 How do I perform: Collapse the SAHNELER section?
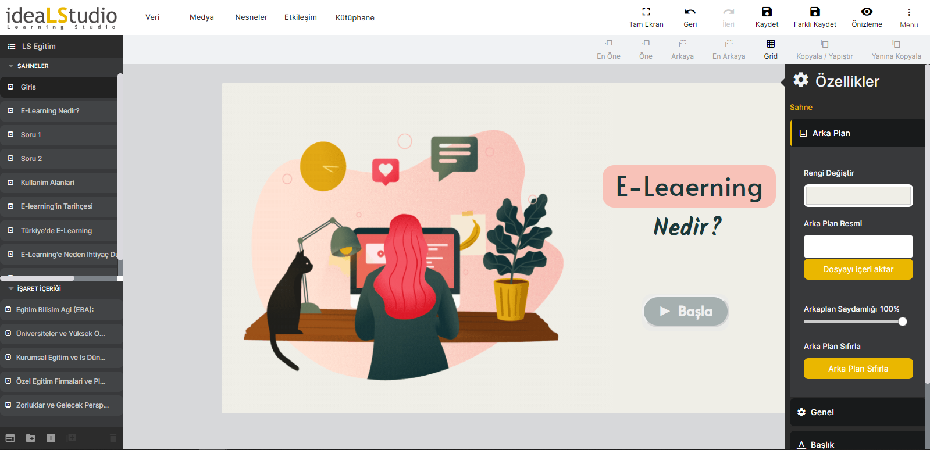(11, 66)
